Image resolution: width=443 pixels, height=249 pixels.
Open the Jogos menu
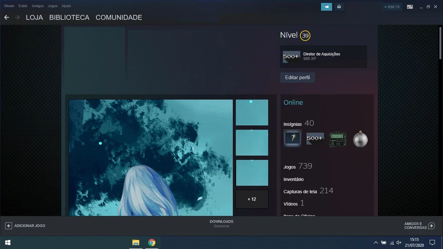coord(53,6)
